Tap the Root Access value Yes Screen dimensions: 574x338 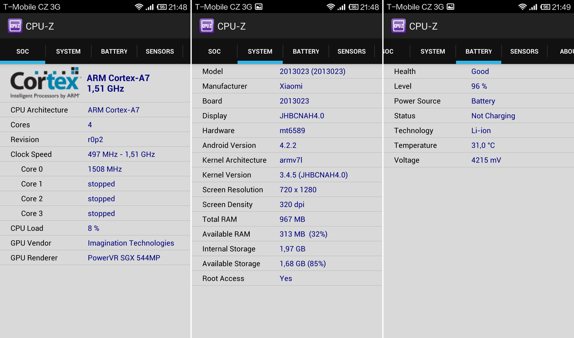point(286,278)
